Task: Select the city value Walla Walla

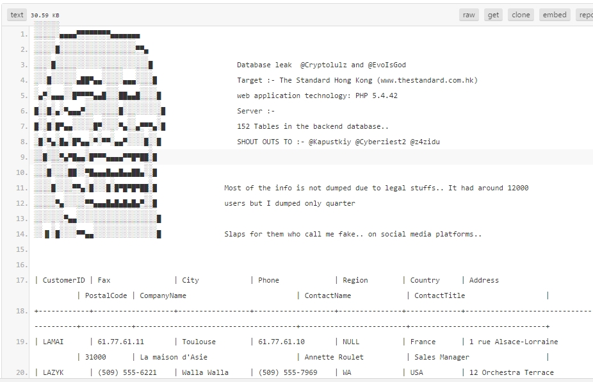Action: click(205, 372)
